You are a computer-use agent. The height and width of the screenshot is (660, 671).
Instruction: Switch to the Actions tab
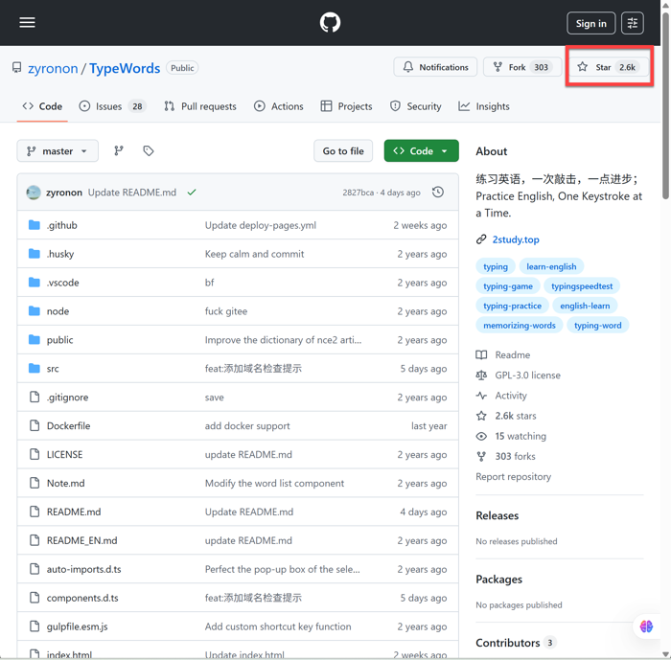[x=278, y=106]
